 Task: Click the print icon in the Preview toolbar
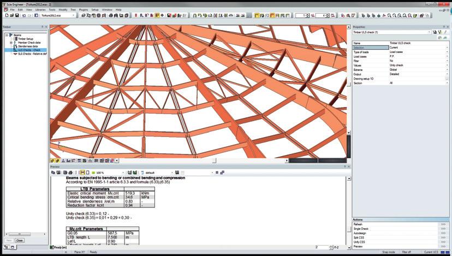pyautogui.click(x=70, y=172)
